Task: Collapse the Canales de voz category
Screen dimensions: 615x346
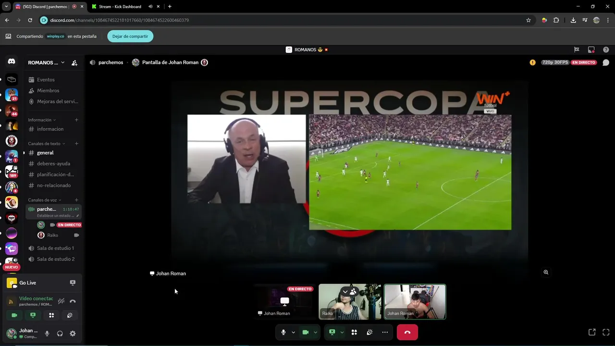Action: pos(45,200)
